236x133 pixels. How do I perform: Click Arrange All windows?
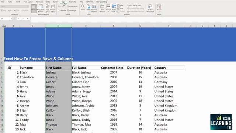point(108,8)
